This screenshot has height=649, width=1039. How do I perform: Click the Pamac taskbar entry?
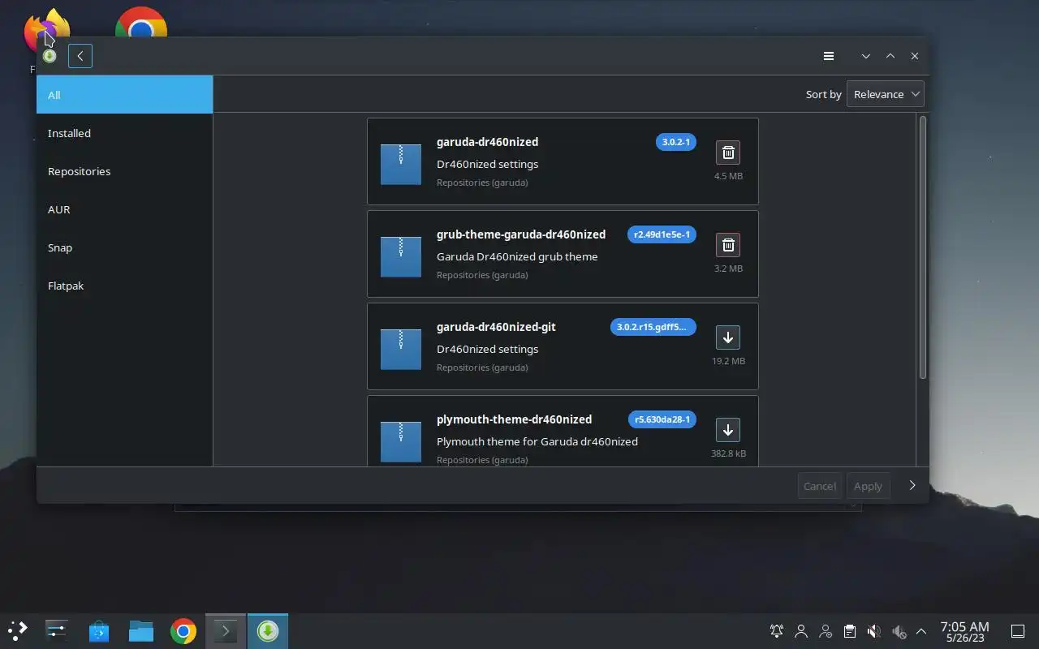point(268,630)
